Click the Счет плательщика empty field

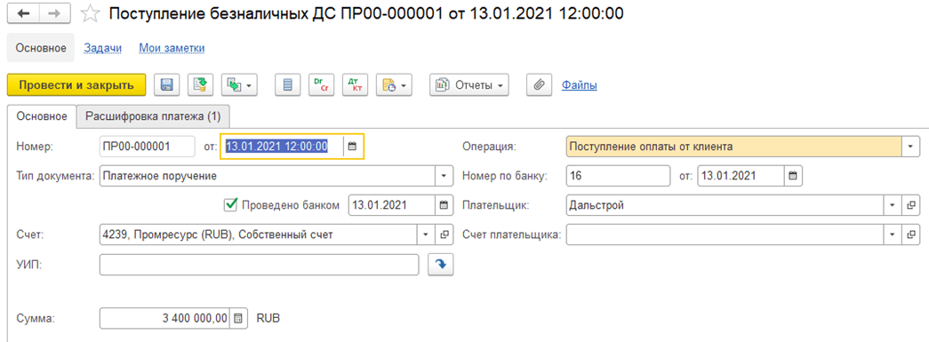tap(725, 235)
